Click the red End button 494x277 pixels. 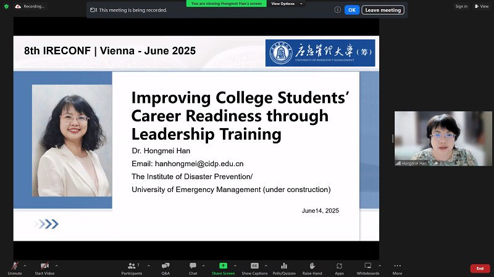[480, 268]
